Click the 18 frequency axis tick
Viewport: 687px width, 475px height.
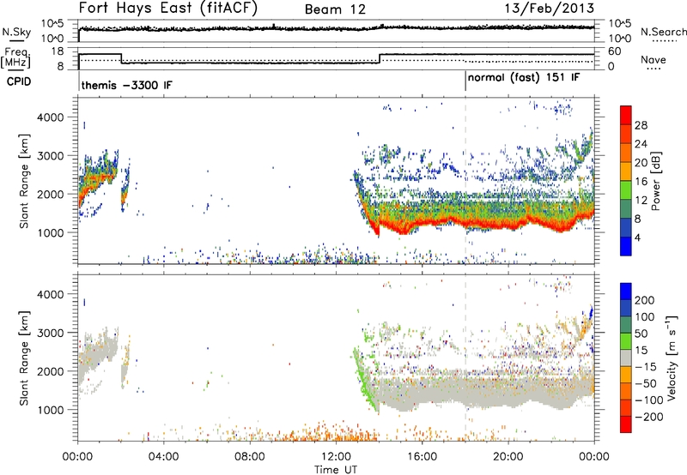[58, 51]
